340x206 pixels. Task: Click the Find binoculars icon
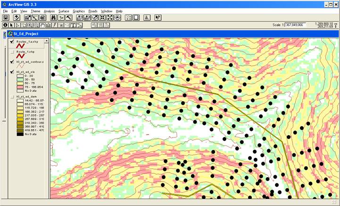coord(54,17)
